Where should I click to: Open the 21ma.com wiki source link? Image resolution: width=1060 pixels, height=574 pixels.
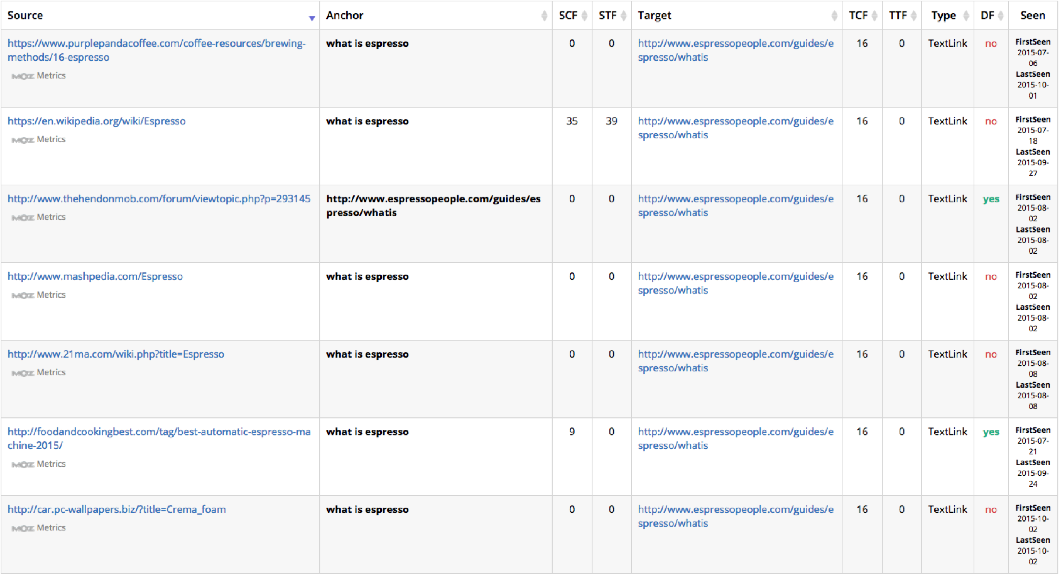click(x=116, y=354)
